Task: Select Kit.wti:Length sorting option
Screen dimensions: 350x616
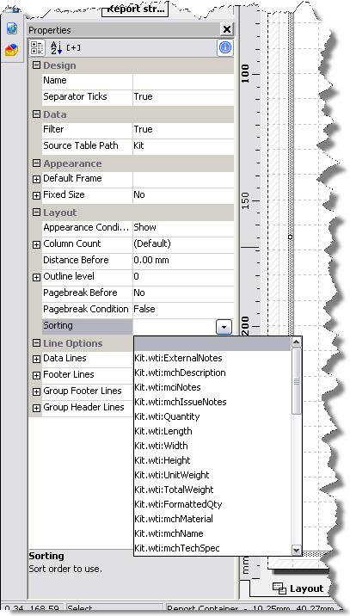Action: pos(212,431)
